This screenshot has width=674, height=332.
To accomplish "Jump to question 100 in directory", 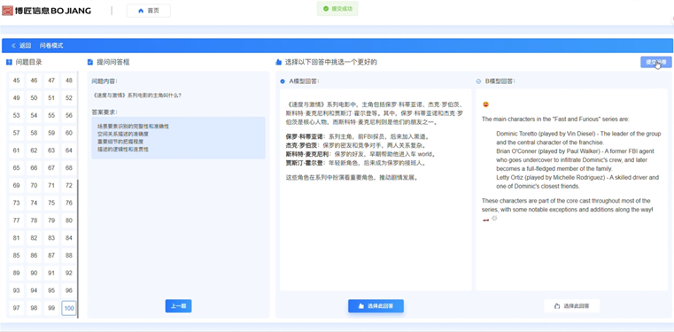I will [x=69, y=308].
